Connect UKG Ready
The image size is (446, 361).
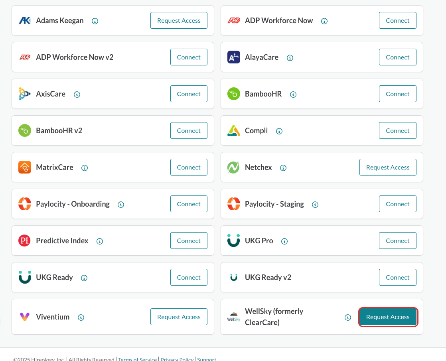coord(189,277)
